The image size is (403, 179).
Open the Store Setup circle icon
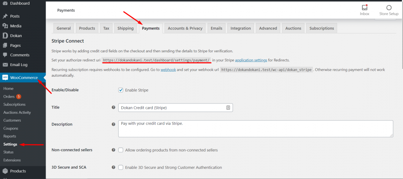(x=389, y=7)
